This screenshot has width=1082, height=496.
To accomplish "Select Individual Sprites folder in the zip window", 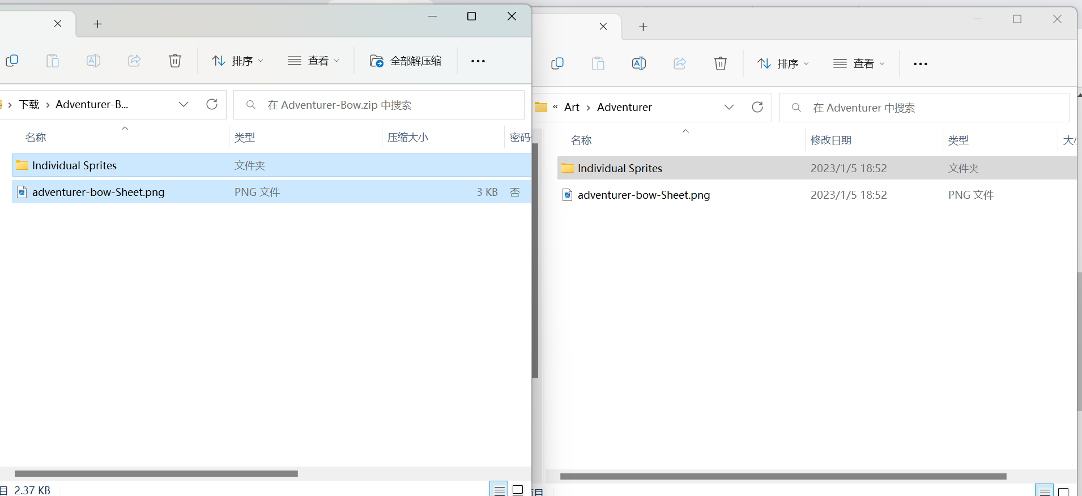I will [x=271, y=165].
